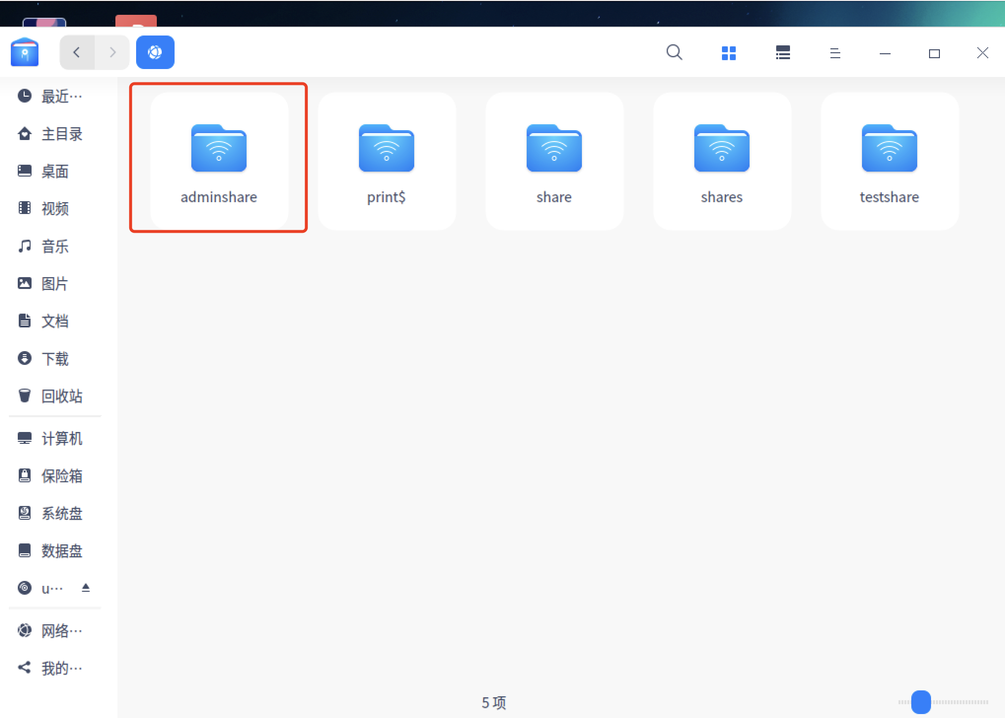Open Recent files in sidebar
The height and width of the screenshot is (718, 1005).
pos(54,96)
